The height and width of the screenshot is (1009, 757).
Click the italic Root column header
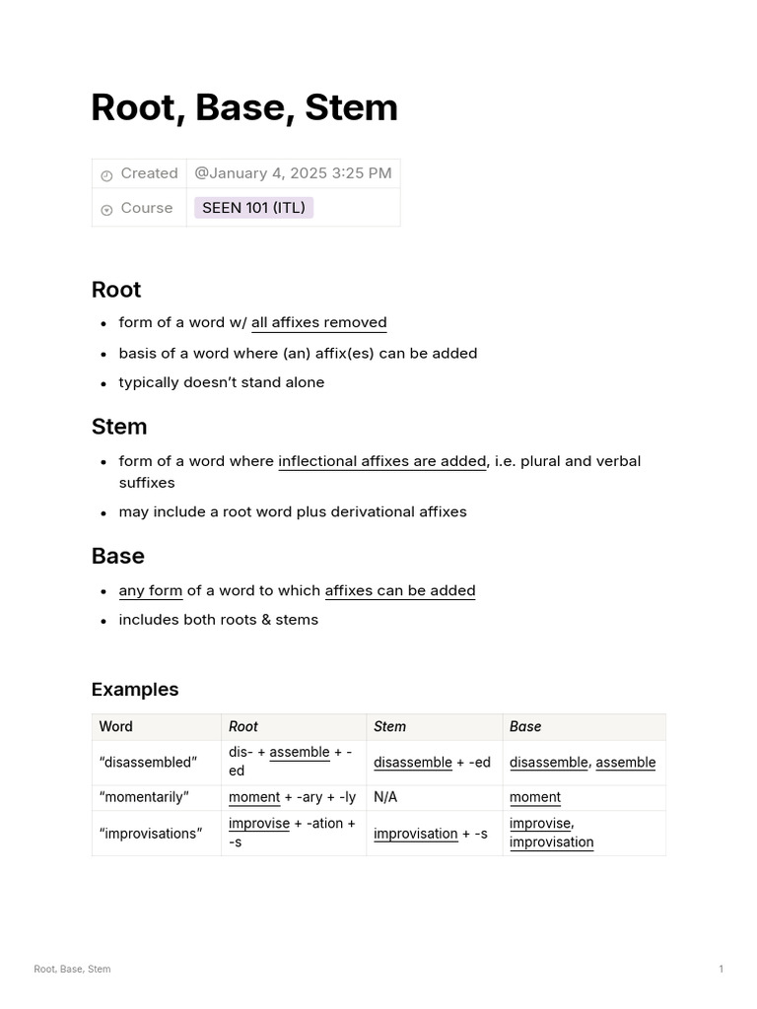pos(242,726)
